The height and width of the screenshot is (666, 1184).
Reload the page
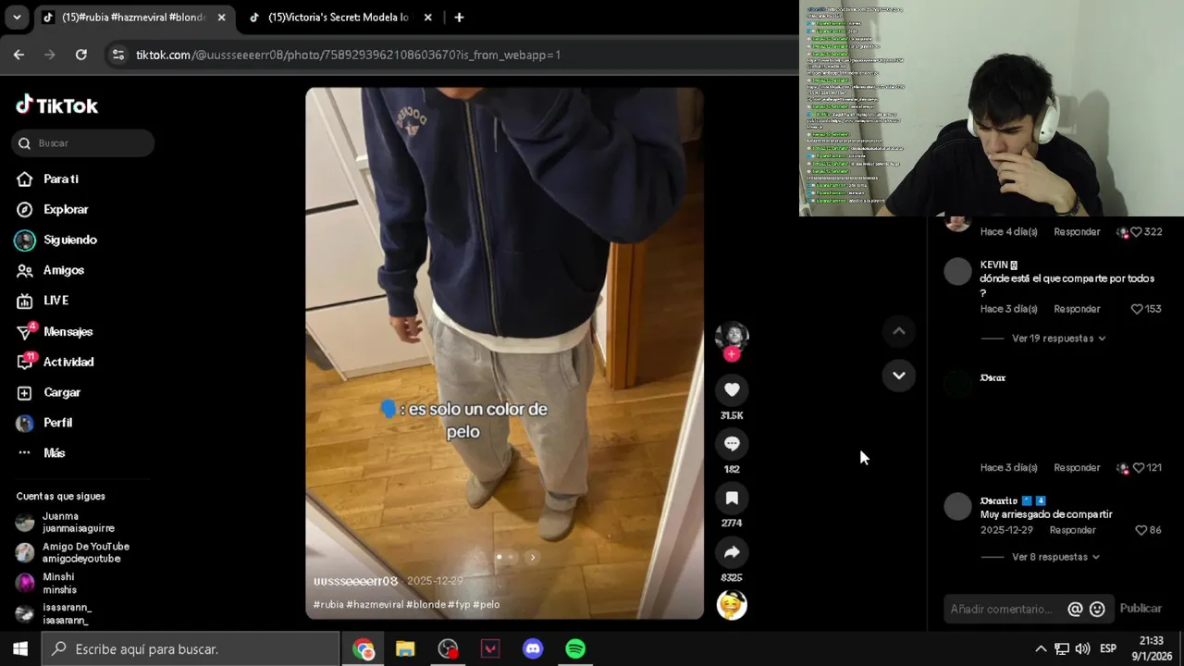tap(81, 55)
